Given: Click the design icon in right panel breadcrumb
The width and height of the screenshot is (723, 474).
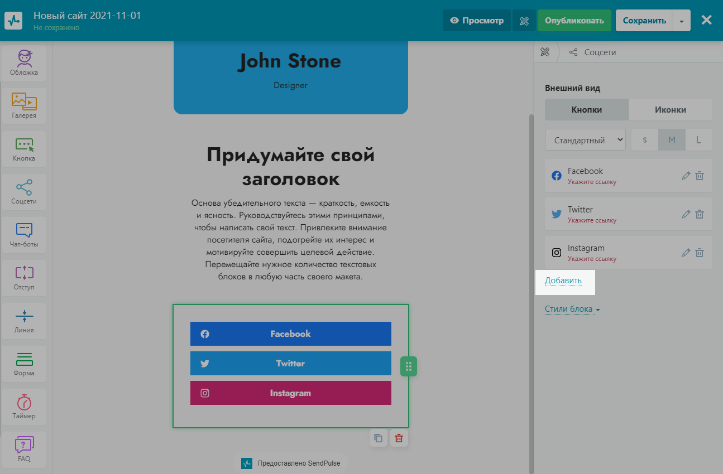Looking at the screenshot, I should (x=545, y=52).
